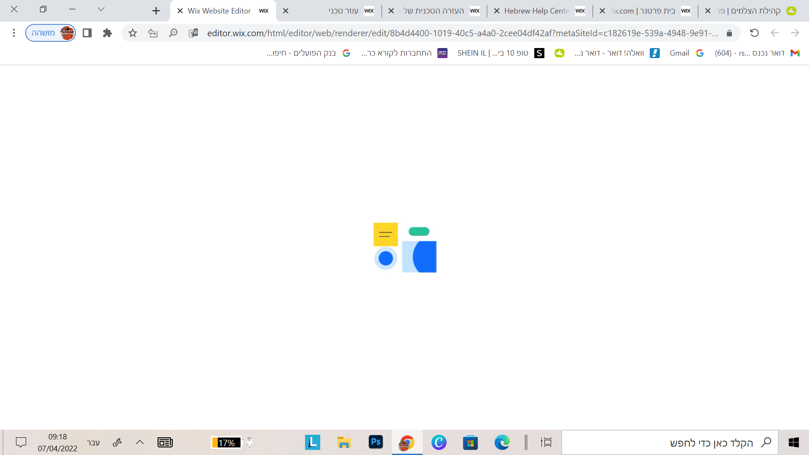
Task: Switch to the עוזר טכני tab
Action: (343, 11)
